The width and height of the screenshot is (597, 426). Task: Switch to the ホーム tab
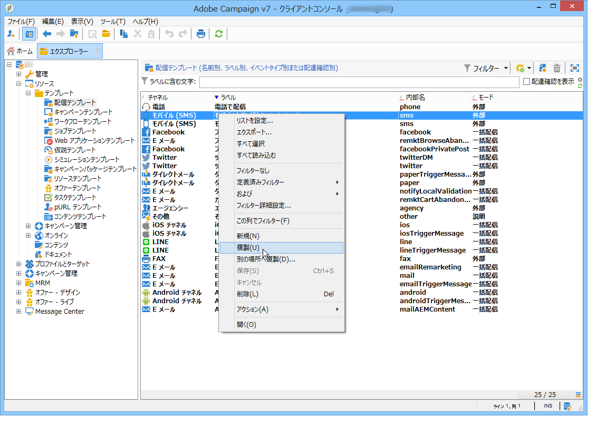tap(20, 51)
